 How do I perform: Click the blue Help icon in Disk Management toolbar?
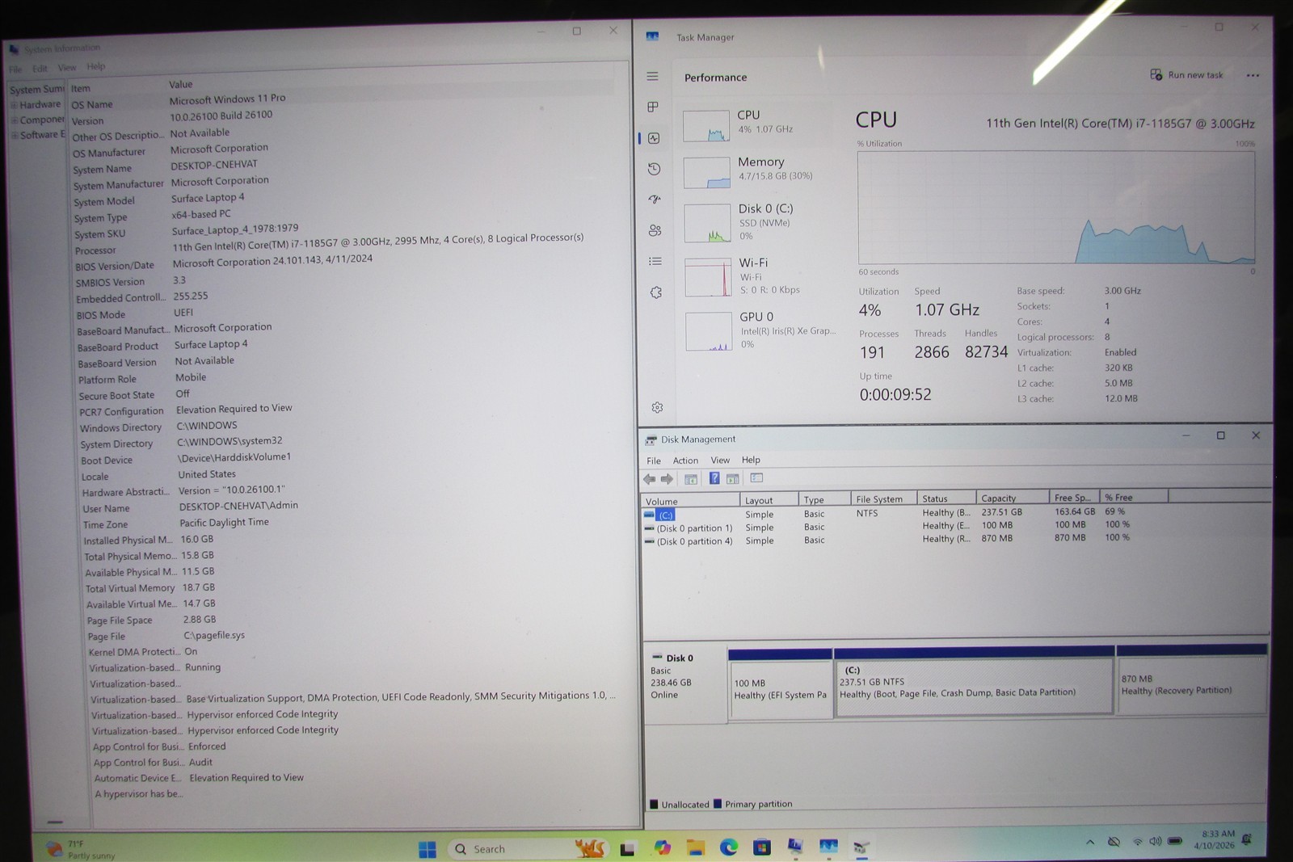714,478
